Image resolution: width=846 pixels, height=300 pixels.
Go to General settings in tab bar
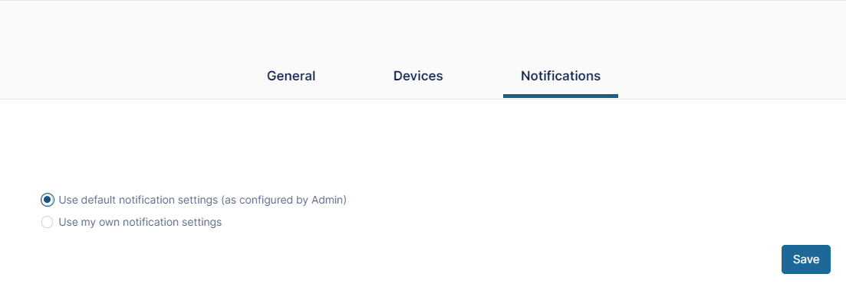click(x=291, y=76)
